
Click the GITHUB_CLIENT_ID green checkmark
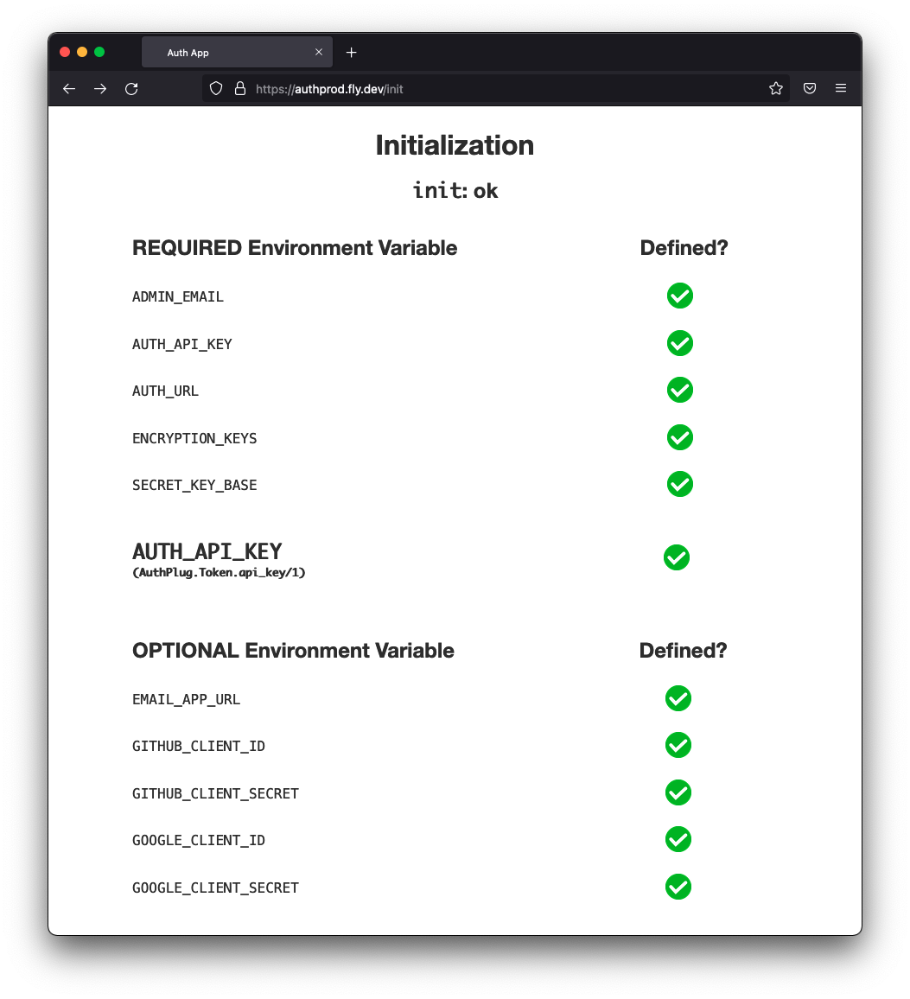point(678,745)
